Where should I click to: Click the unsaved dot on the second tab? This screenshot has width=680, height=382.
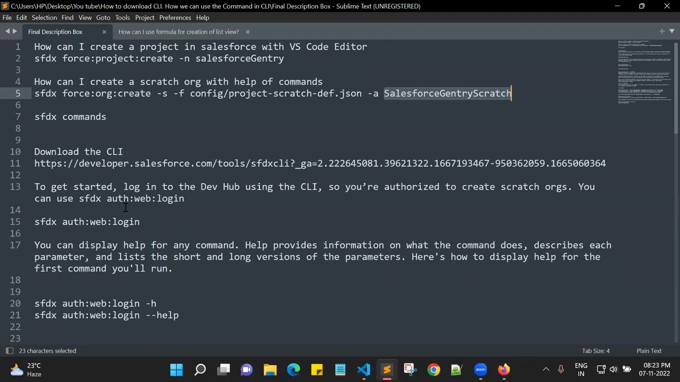click(248, 32)
